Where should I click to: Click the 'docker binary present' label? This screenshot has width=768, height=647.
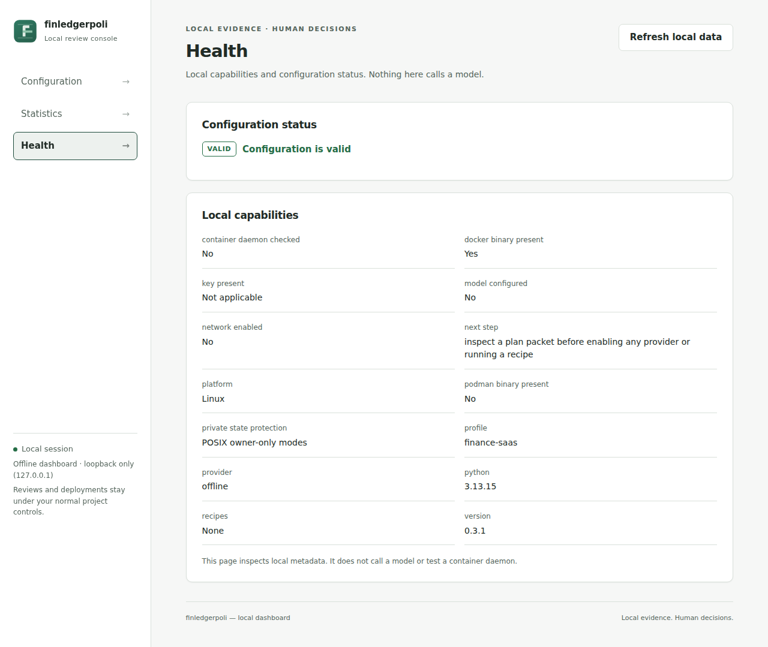(504, 239)
